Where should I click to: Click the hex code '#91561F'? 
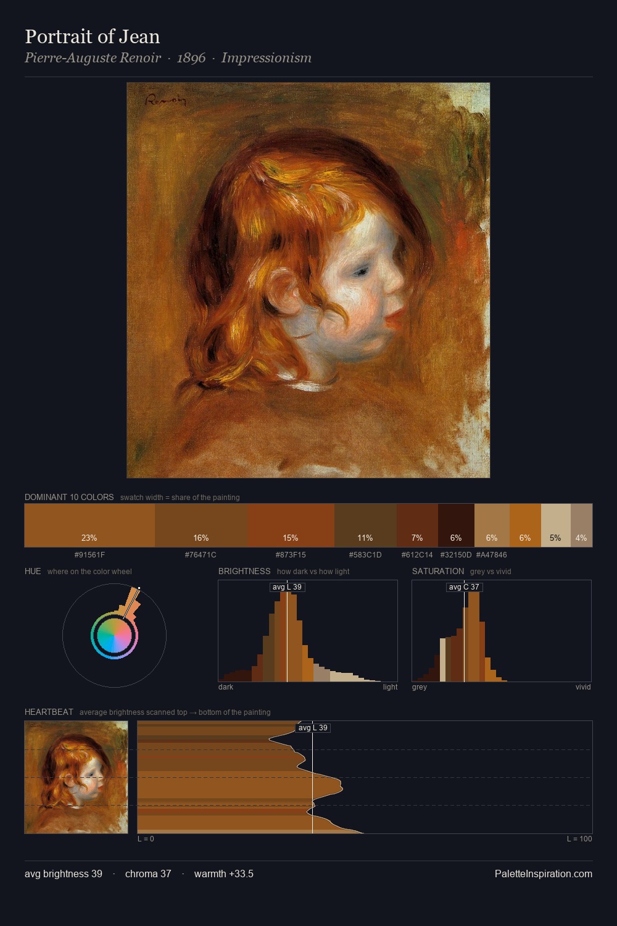(x=89, y=555)
